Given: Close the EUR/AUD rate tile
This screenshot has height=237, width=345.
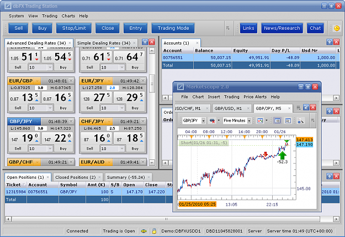Looking at the screenshot, I should click(143, 162).
